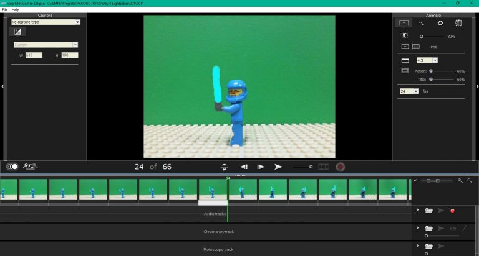Collapse the left panel with the arrow
Viewport: 479px width, 256px height.
(x=2, y=86)
